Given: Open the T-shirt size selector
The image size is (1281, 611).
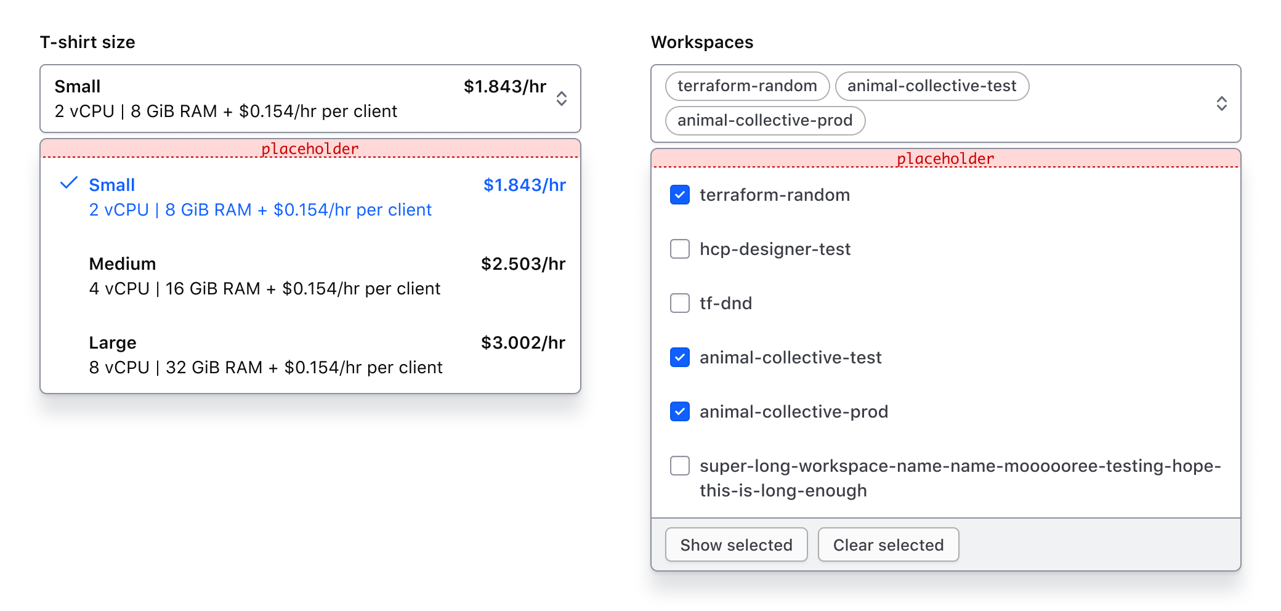Looking at the screenshot, I should coord(308,99).
